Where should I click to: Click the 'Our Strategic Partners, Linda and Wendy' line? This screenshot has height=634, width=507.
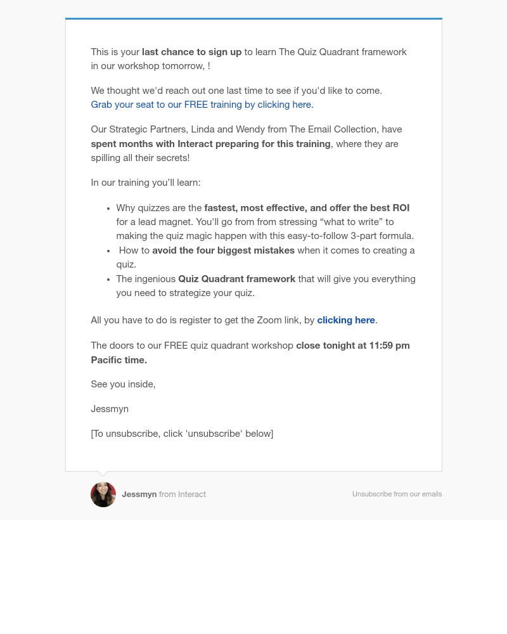point(247,129)
